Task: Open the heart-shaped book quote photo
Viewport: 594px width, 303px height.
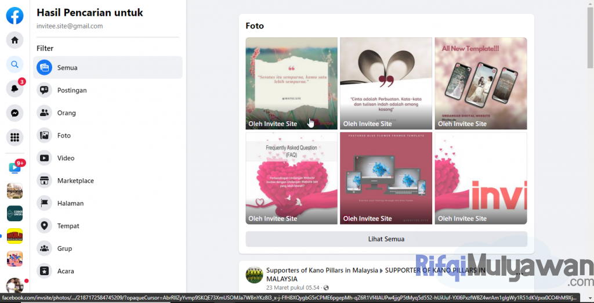Action: click(386, 83)
